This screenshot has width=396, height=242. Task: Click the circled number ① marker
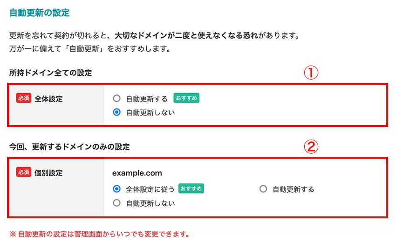tap(311, 73)
